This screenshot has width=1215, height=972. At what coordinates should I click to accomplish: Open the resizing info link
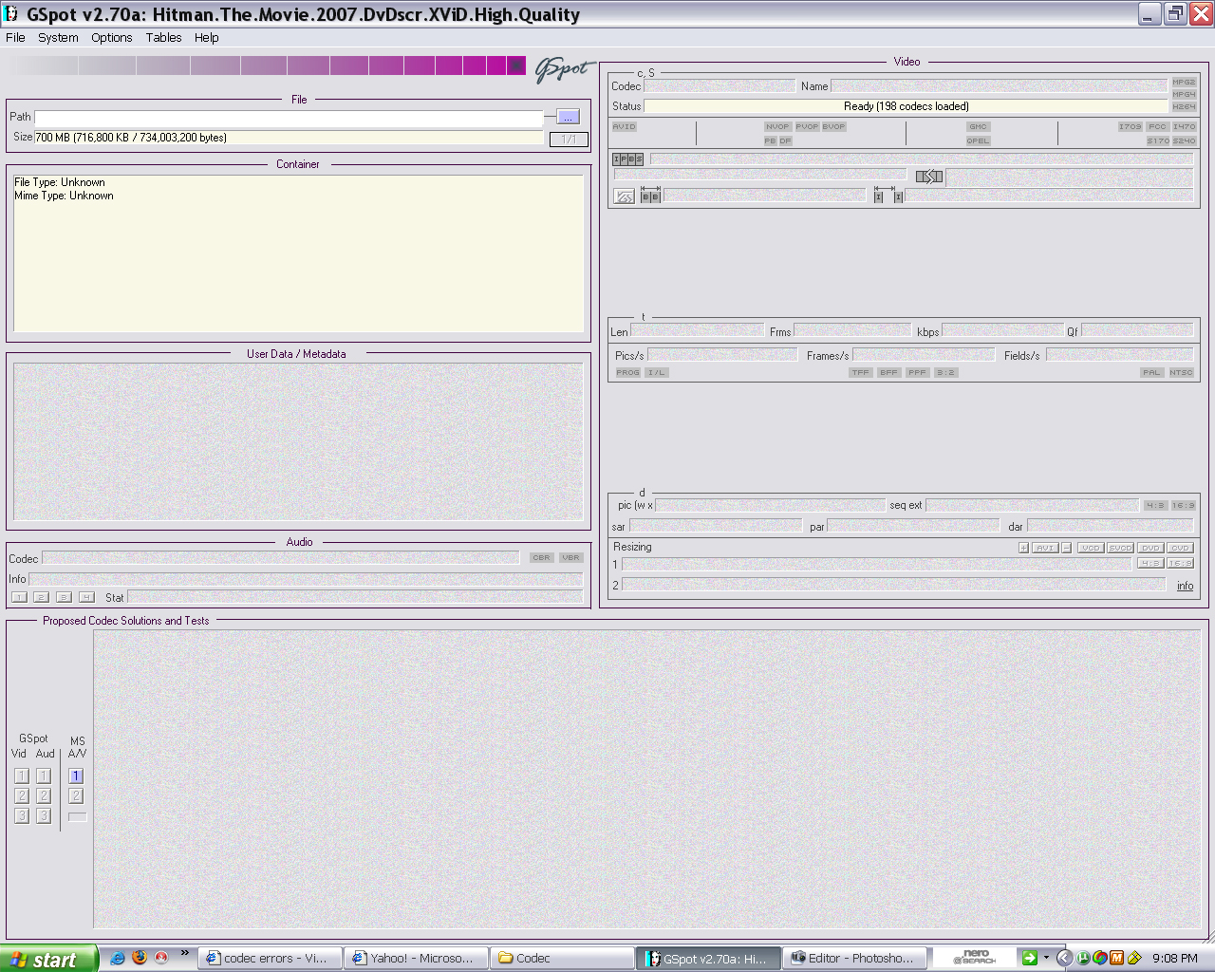tap(1186, 586)
